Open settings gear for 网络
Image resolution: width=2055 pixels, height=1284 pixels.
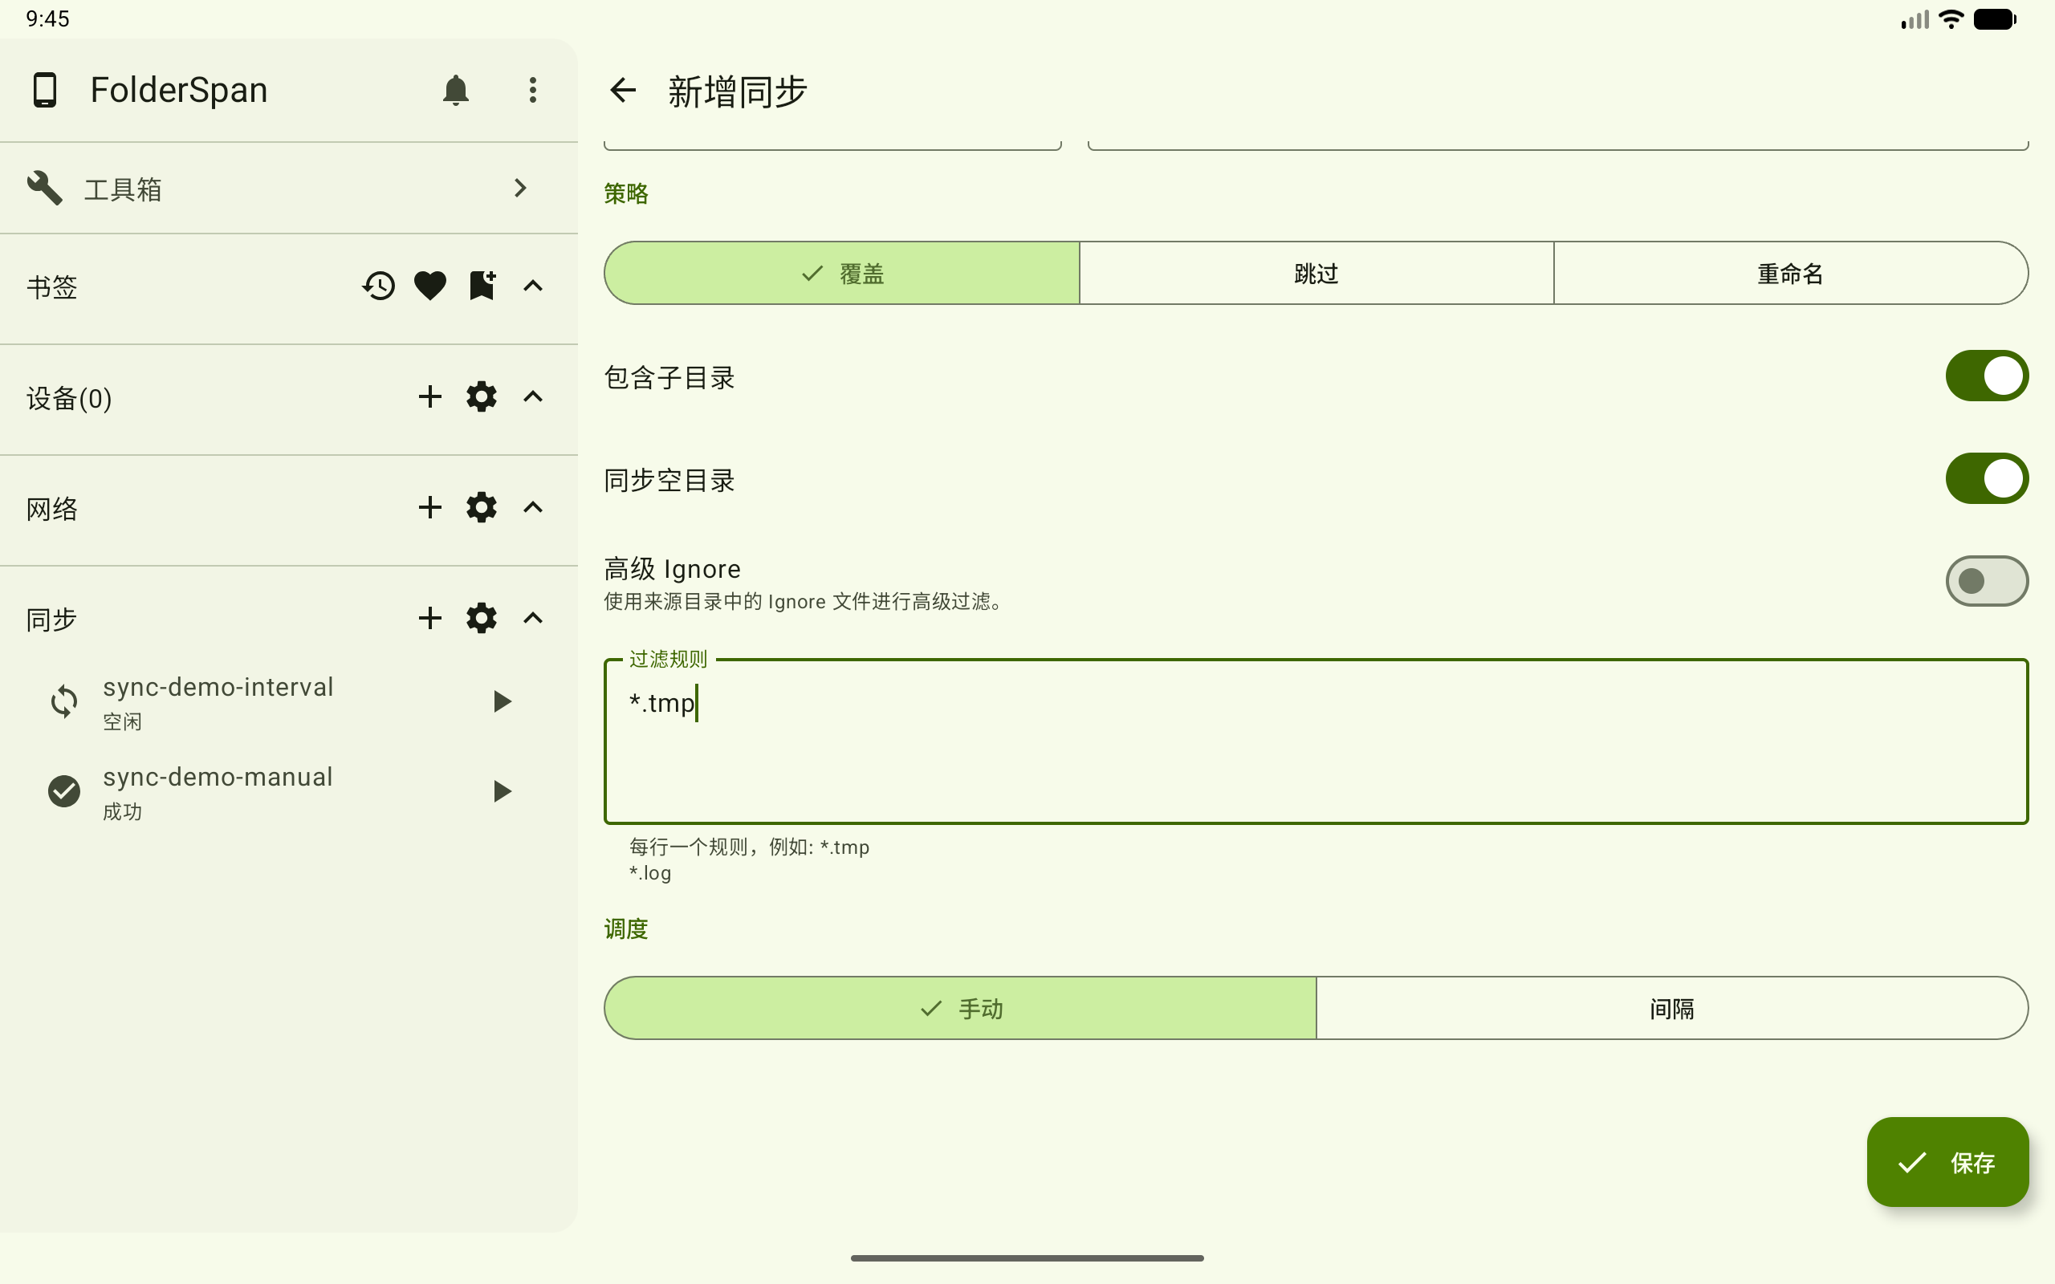click(x=482, y=508)
